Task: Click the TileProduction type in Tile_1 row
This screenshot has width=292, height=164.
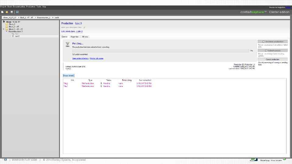Action: click(x=88, y=86)
